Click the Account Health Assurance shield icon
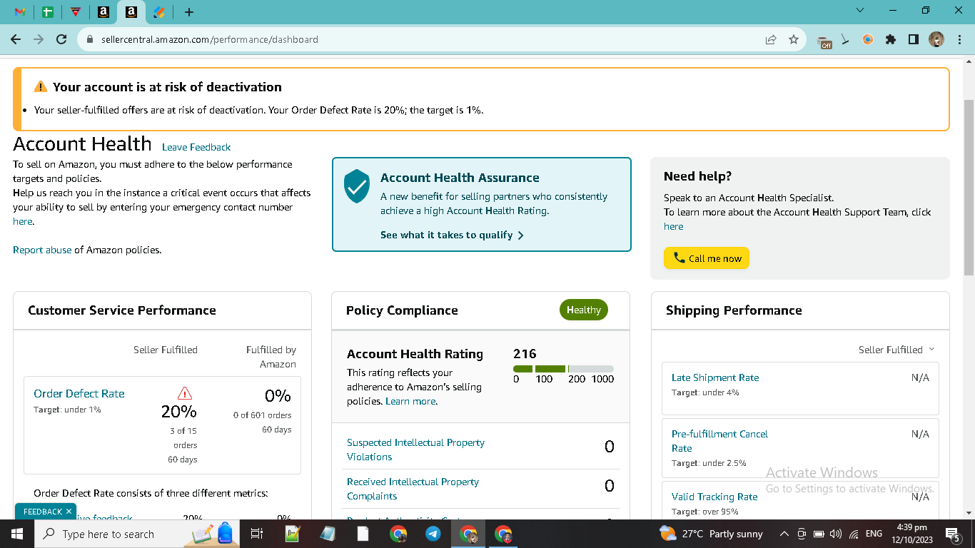Image resolution: width=975 pixels, height=548 pixels. point(357,186)
